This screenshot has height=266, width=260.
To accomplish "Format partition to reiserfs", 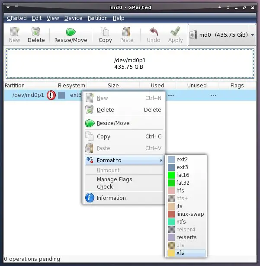I will [x=186, y=237].
